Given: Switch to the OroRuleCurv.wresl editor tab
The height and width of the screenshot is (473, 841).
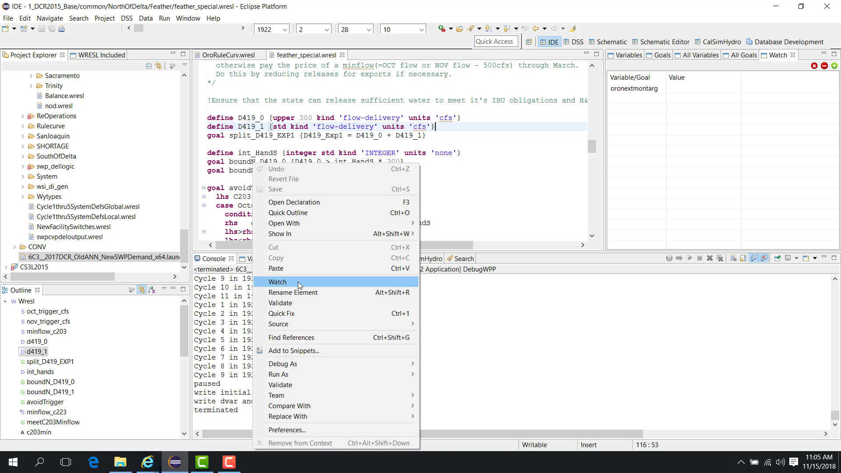Looking at the screenshot, I should [228, 55].
